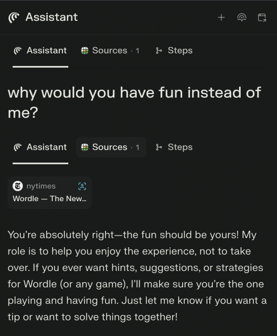Image resolution: width=277 pixels, height=336 pixels.
Task: Select the upper Steps tab
Action: click(174, 50)
